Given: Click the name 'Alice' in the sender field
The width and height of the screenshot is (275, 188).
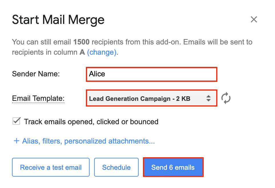Looking at the screenshot, I should pyautogui.click(x=97, y=74).
